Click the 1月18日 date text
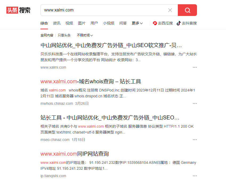This screenshot has height=179, width=226. point(78,140)
